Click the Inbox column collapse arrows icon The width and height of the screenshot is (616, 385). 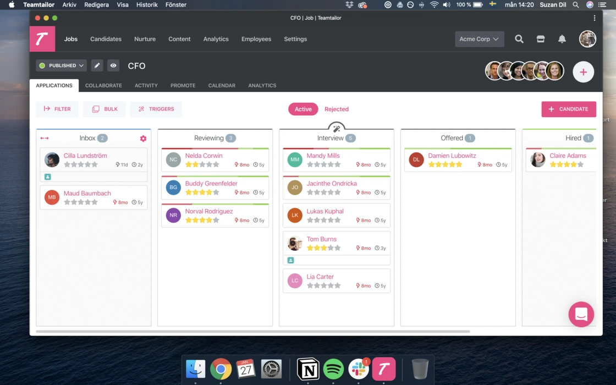[x=45, y=138]
